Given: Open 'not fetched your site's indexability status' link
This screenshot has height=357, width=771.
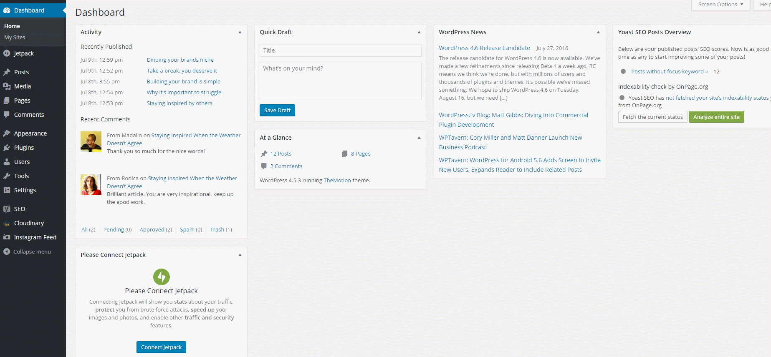Looking at the screenshot, I should coord(717,98).
